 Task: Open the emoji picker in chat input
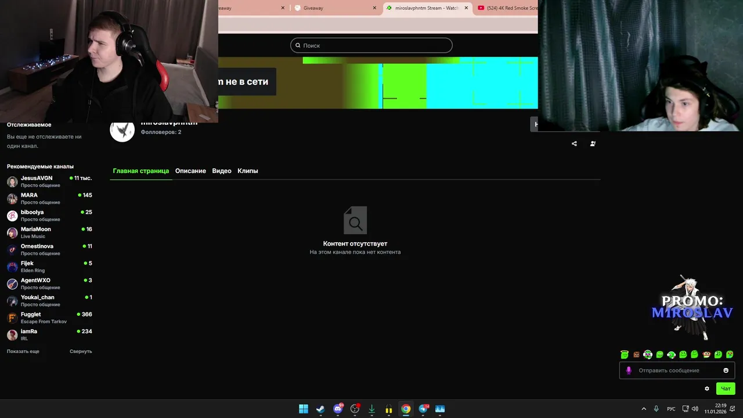pyautogui.click(x=726, y=370)
